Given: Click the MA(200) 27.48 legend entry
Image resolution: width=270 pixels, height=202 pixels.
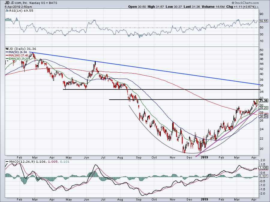Looking at the screenshot, I should coord(18,56).
